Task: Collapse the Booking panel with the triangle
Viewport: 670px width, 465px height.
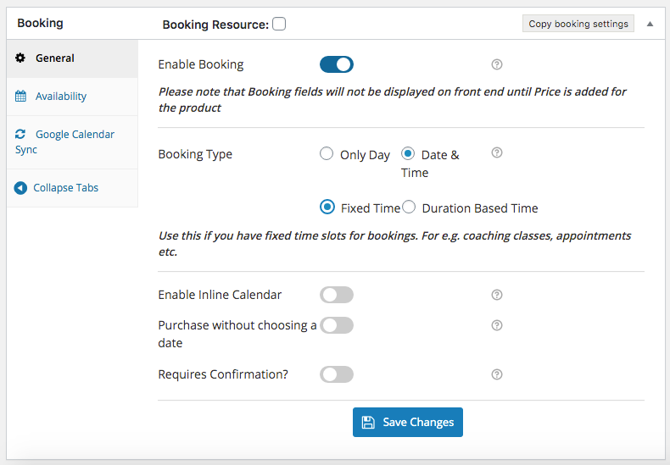Action: tap(650, 24)
